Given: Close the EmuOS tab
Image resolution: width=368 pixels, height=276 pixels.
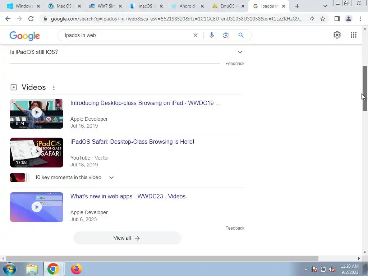Looking at the screenshot, I should point(243,6).
